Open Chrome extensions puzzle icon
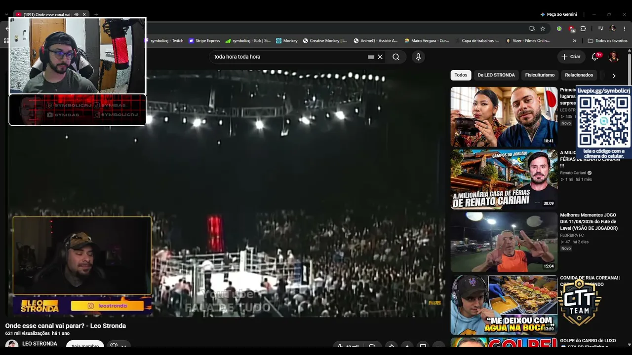This screenshot has height=355, width=632. pos(583,29)
